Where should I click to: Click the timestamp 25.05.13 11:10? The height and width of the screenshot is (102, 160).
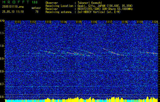click(13, 12)
